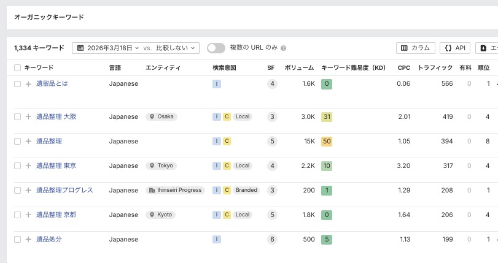Click SF badge 5 in 遺品整理 京都 row
Screen dimensions: 498x263
pos(272,215)
